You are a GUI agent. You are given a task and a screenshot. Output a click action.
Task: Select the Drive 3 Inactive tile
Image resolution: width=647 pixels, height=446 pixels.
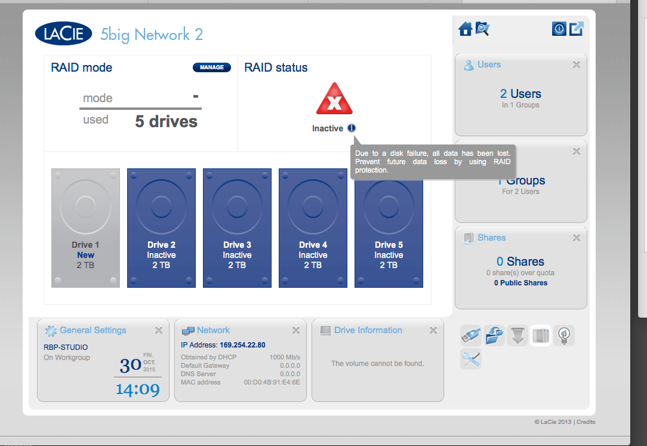(238, 227)
